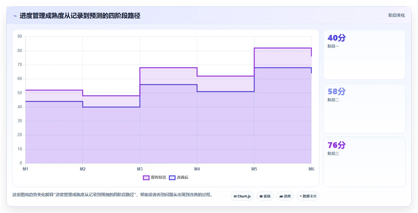Click the M4 x-axis label
This screenshot has width=418, height=213.
click(197, 169)
